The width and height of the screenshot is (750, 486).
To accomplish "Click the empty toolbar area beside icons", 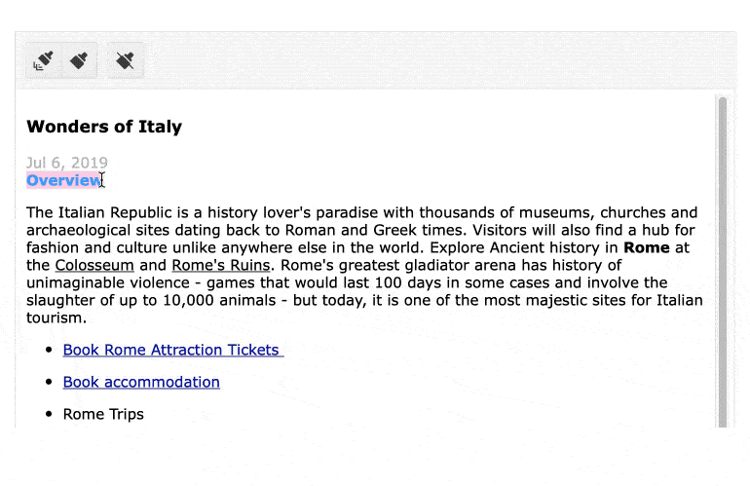I will [438, 61].
